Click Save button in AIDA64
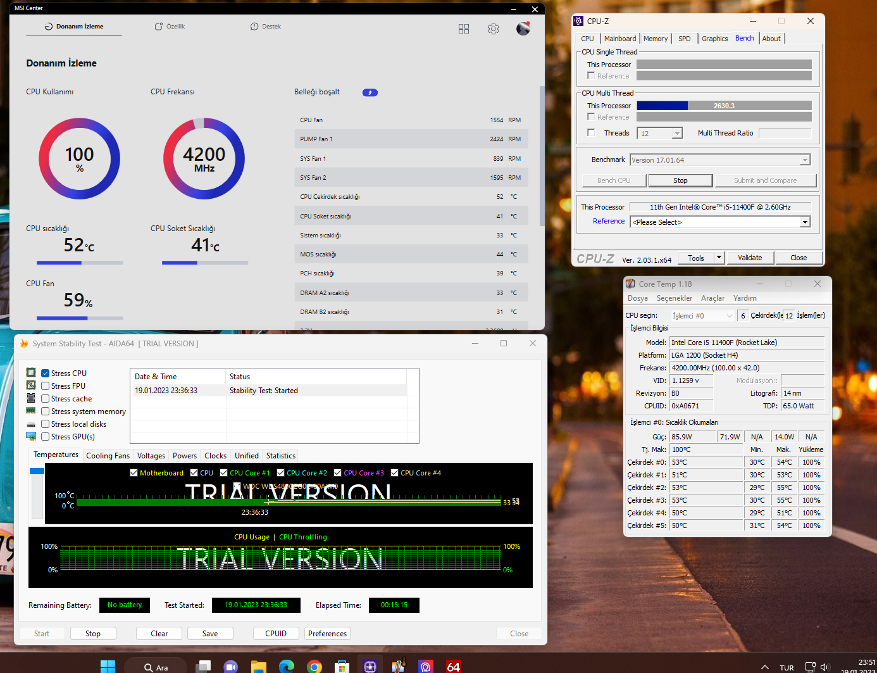Image resolution: width=877 pixels, height=673 pixels. point(210,634)
